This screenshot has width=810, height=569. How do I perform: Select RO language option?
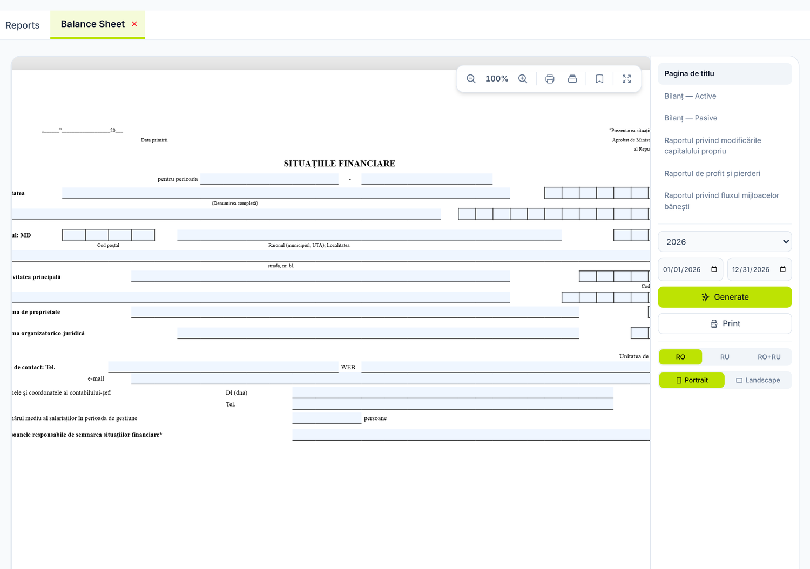pyautogui.click(x=680, y=357)
